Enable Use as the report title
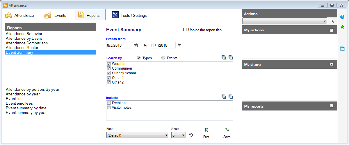 click(x=185, y=30)
